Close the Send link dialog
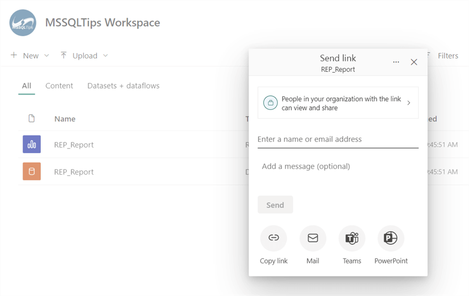 [x=414, y=62]
